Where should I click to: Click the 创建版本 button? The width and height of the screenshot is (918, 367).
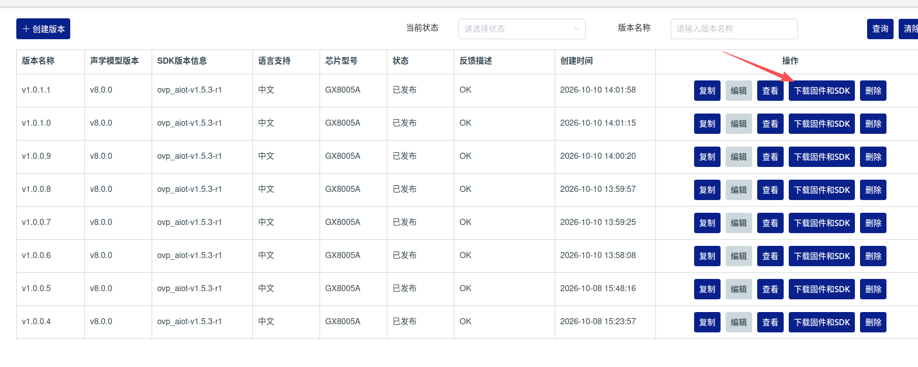[43, 29]
